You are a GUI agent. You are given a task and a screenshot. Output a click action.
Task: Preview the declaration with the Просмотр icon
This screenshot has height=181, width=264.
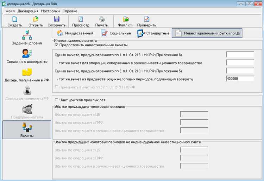click(x=81, y=21)
